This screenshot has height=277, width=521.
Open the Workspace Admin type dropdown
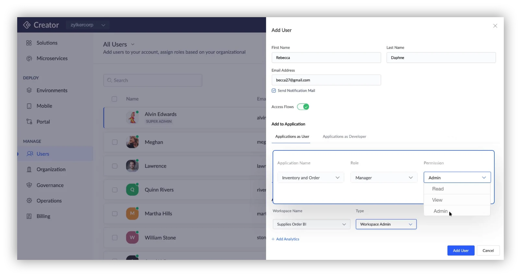pos(386,224)
